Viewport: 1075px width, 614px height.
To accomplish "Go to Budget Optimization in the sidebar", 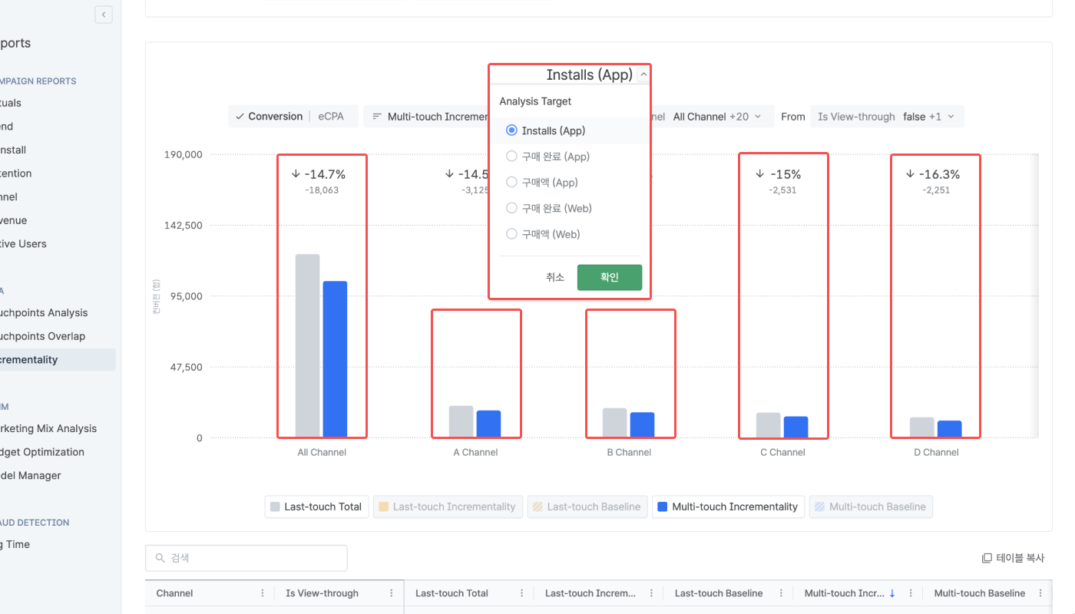I will [x=42, y=452].
